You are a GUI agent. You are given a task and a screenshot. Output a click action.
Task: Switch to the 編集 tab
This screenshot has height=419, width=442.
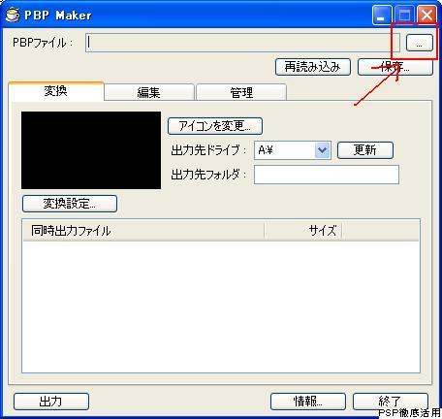[149, 92]
